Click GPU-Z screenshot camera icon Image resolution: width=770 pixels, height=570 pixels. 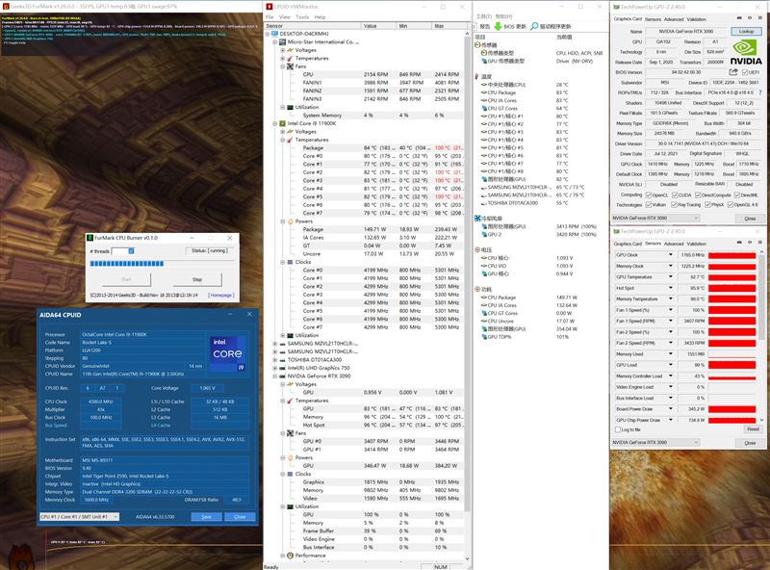(x=739, y=17)
